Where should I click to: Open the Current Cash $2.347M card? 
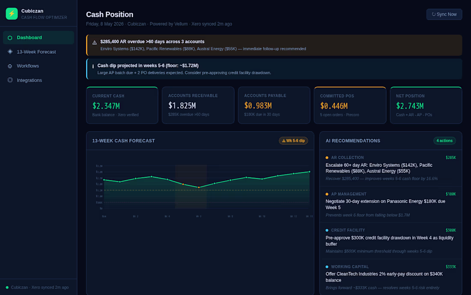[122, 105]
